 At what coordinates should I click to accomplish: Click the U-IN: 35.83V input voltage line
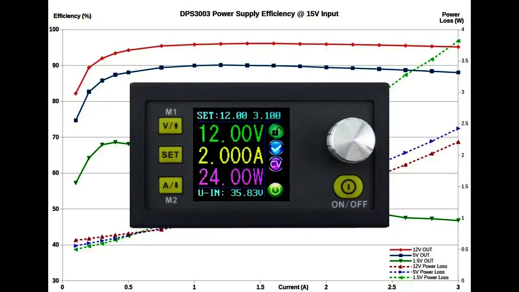230,193
